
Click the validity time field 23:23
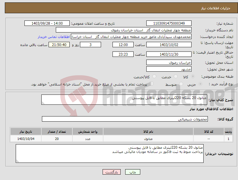123,54
